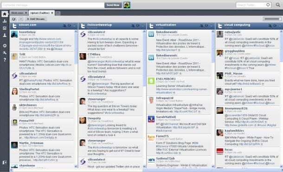
Task: Toggle the selected profile avatar beside Send Now
Action: (x=127, y=5)
